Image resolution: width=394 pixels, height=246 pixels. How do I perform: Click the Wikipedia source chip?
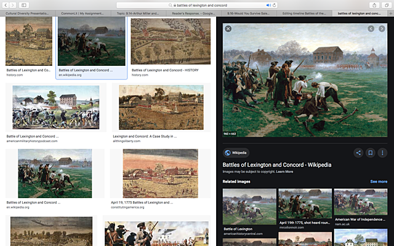click(x=236, y=153)
